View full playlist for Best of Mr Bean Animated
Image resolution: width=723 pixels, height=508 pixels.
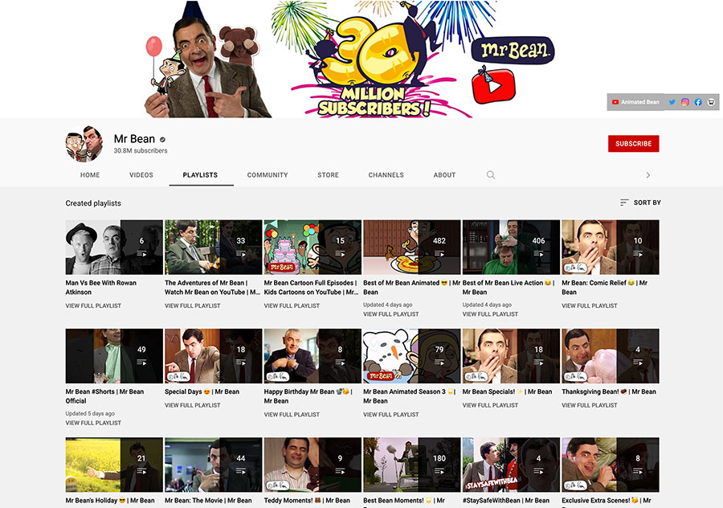(391, 313)
